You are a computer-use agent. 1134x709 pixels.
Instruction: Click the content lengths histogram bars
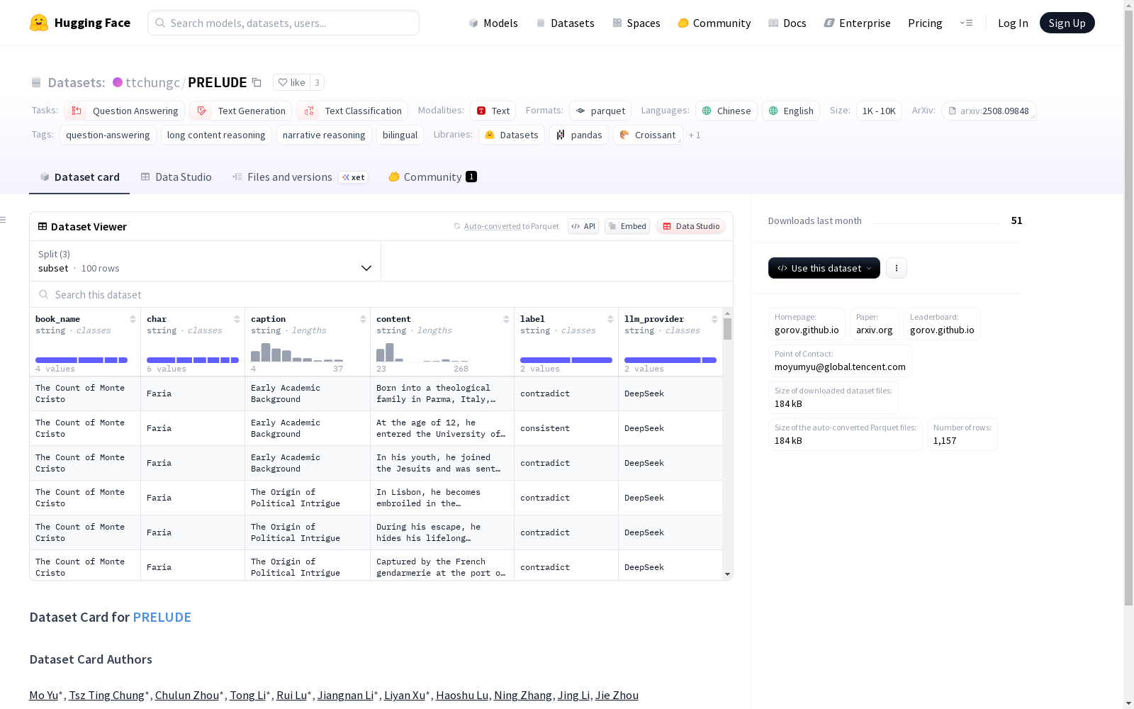422,352
